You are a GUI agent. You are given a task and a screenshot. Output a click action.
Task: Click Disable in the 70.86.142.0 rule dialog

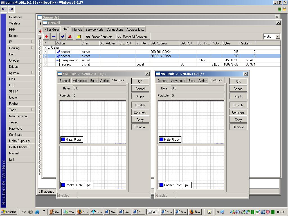point(238,105)
